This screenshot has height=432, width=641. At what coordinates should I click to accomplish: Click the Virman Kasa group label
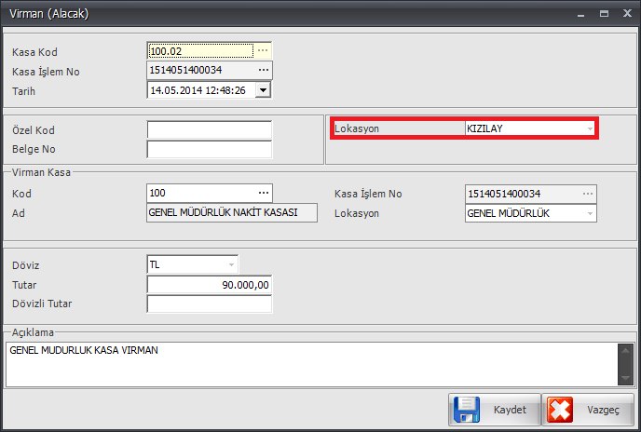click(41, 172)
